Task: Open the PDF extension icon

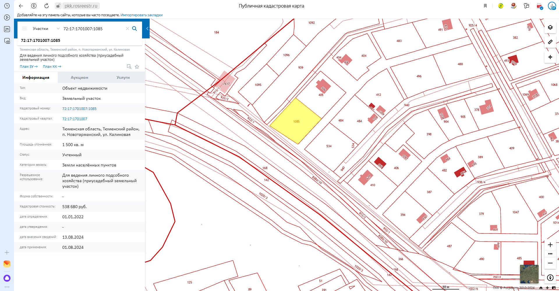Action: pos(539,6)
